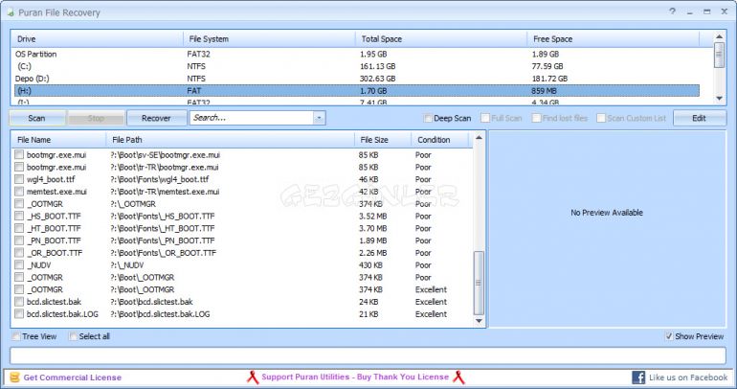Click the 3.52 MB file size cell

point(372,216)
